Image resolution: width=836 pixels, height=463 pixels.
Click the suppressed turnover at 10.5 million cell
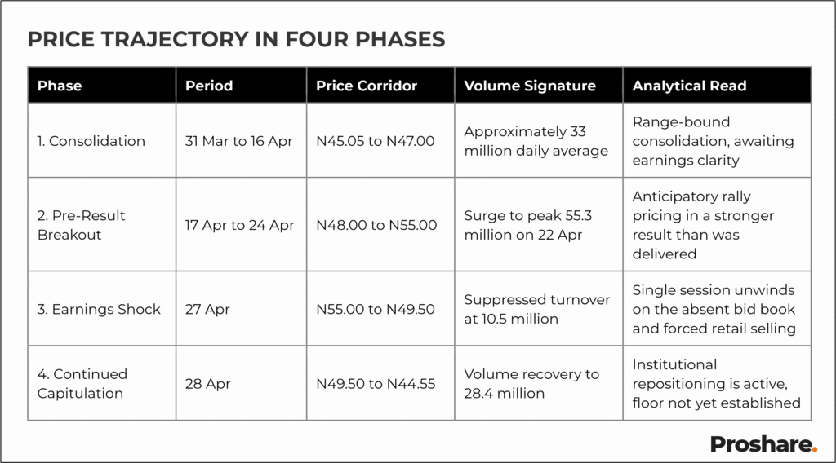536,309
